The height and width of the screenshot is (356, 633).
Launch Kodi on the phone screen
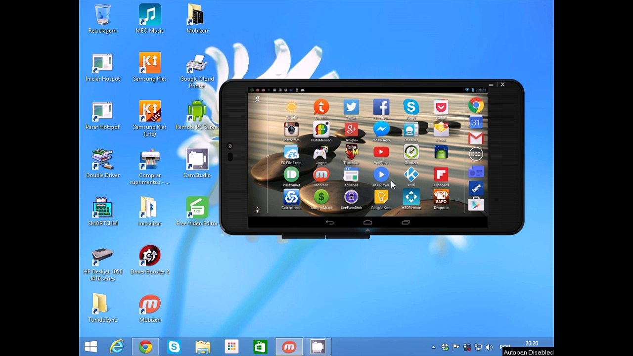(x=411, y=175)
